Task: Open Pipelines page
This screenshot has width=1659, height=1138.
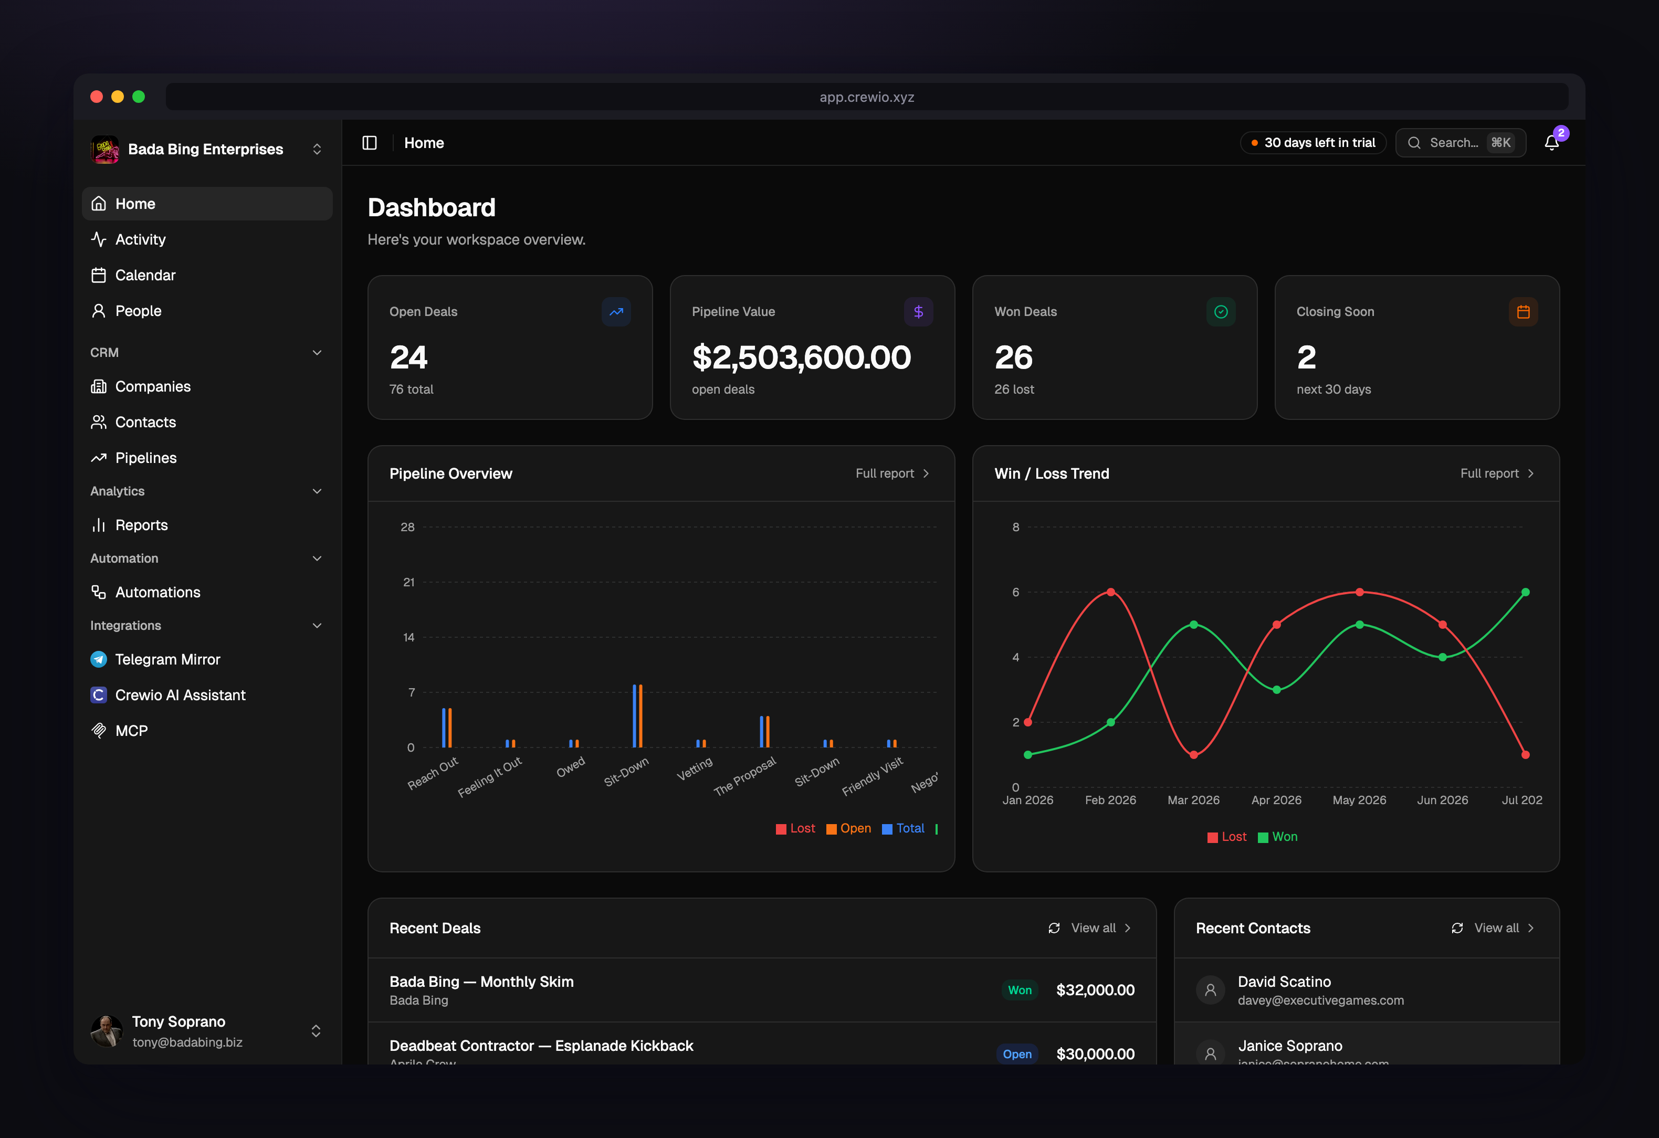Action: 207,458
